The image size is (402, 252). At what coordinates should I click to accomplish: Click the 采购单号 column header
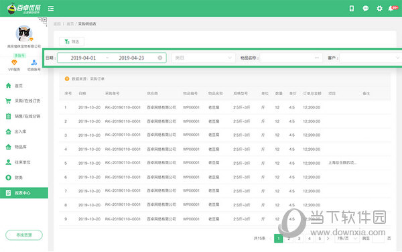coord(112,93)
